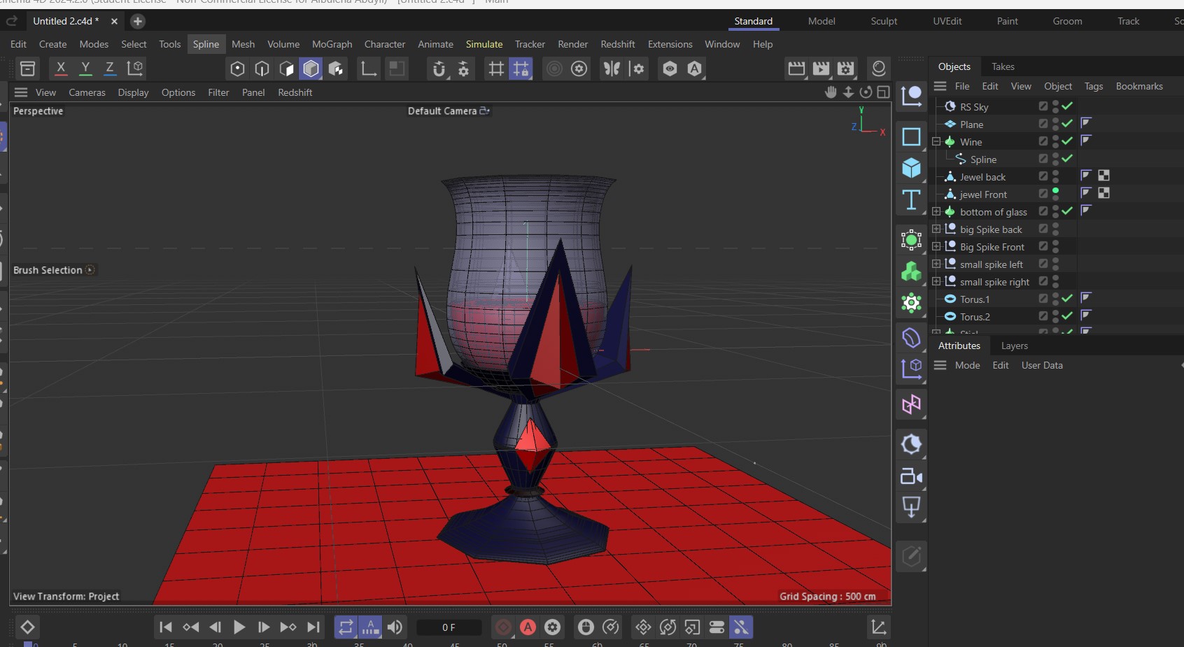Screen dimensions: 1184x647
Task: Open the Render Settings icon
Action: point(845,69)
